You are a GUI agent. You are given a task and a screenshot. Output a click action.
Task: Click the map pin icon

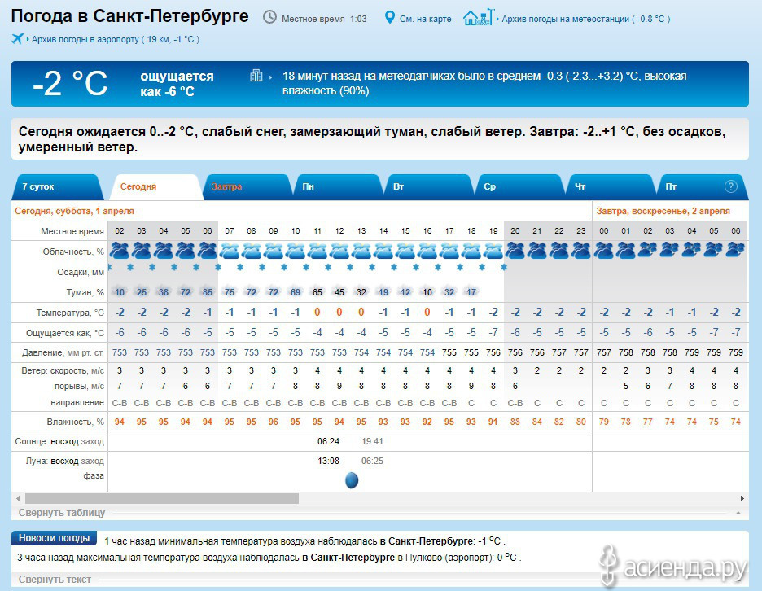(389, 18)
